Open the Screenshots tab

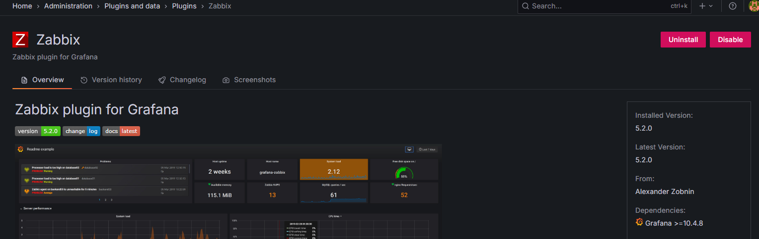[249, 80]
